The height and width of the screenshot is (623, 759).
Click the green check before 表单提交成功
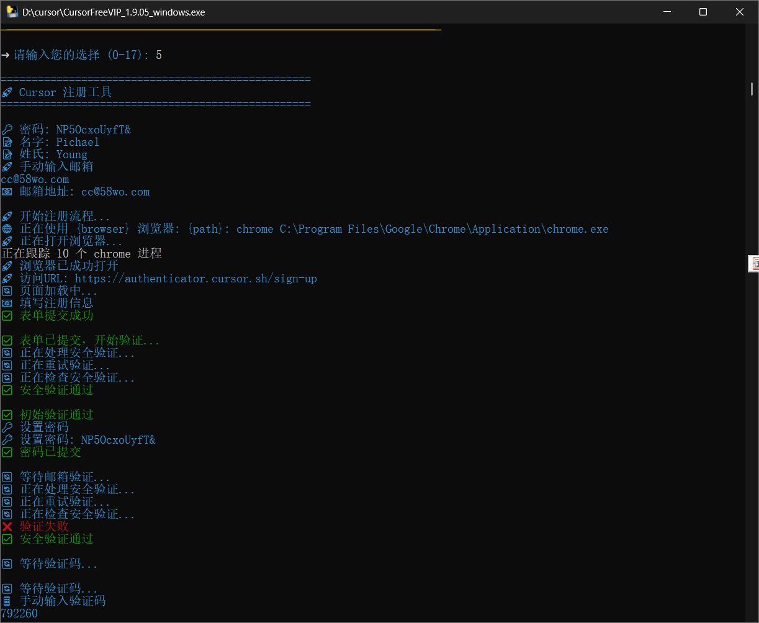(7, 316)
